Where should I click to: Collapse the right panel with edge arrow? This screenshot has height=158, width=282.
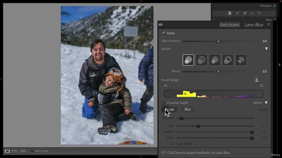(279, 65)
